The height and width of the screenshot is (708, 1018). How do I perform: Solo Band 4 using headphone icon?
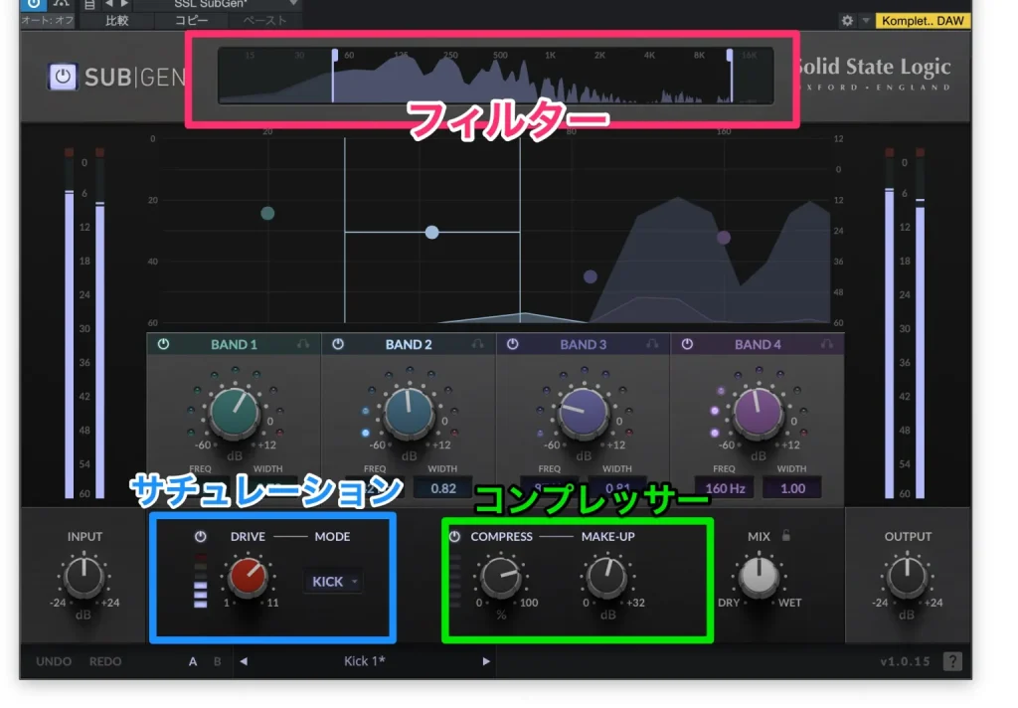(x=827, y=344)
